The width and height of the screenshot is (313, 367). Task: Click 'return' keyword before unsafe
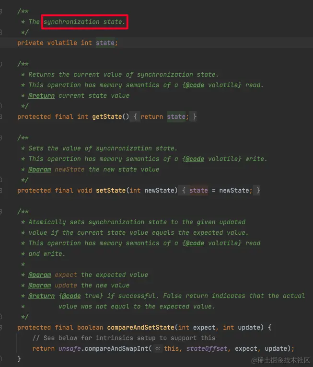coord(43,348)
